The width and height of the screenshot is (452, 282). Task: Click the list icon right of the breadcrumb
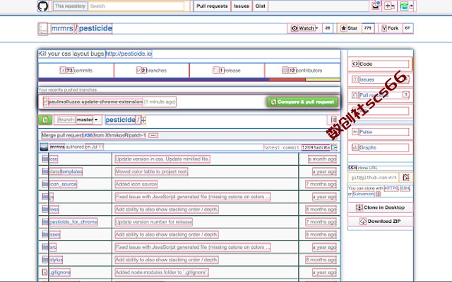click(x=333, y=120)
